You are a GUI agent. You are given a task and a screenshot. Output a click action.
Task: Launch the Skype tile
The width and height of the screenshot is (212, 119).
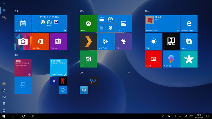189,42
